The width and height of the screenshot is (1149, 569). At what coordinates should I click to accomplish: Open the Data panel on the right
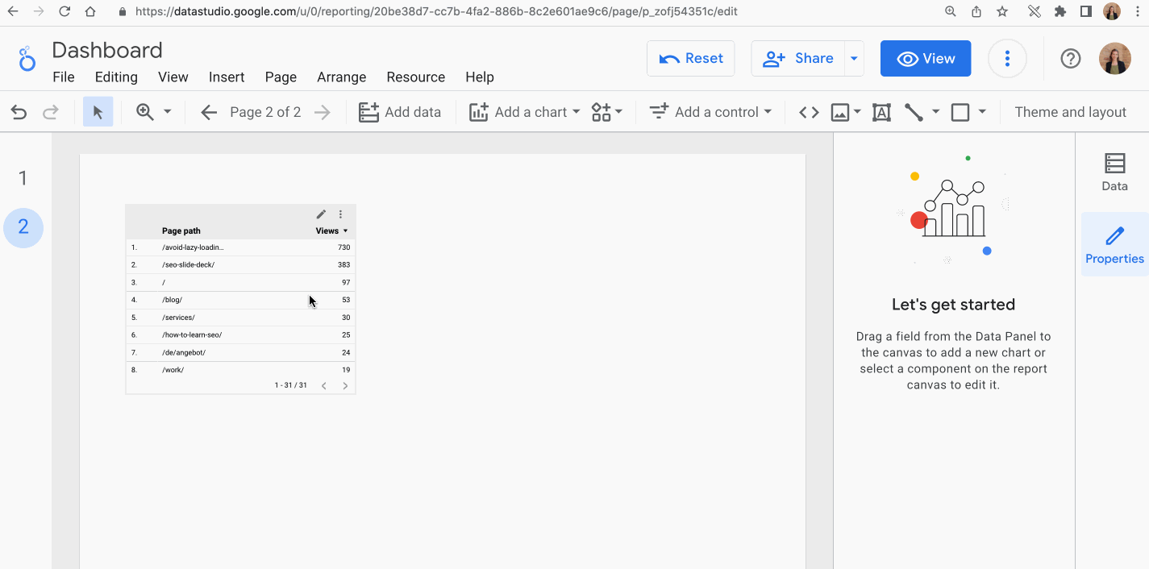1114,171
